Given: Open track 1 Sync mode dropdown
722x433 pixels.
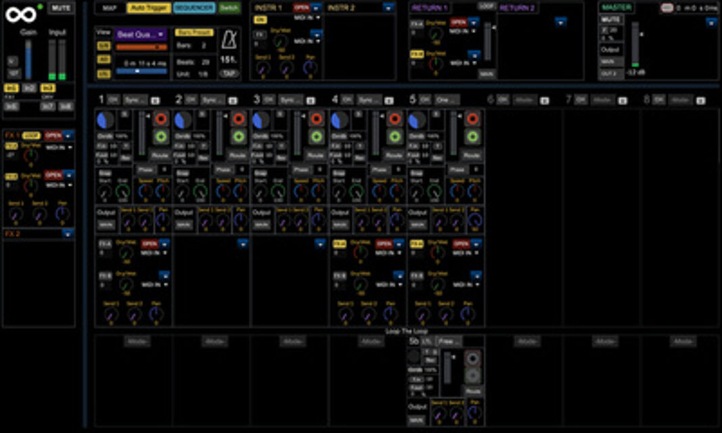Looking at the screenshot, I should click(x=135, y=99).
